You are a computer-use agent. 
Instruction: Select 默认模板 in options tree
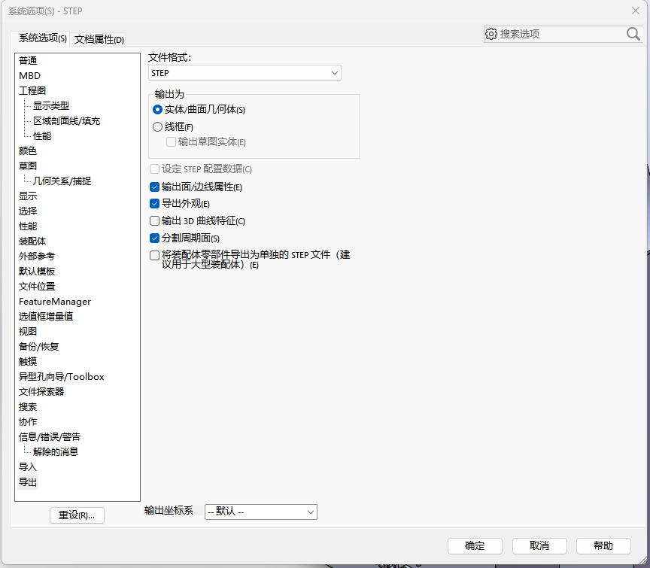(37, 272)
